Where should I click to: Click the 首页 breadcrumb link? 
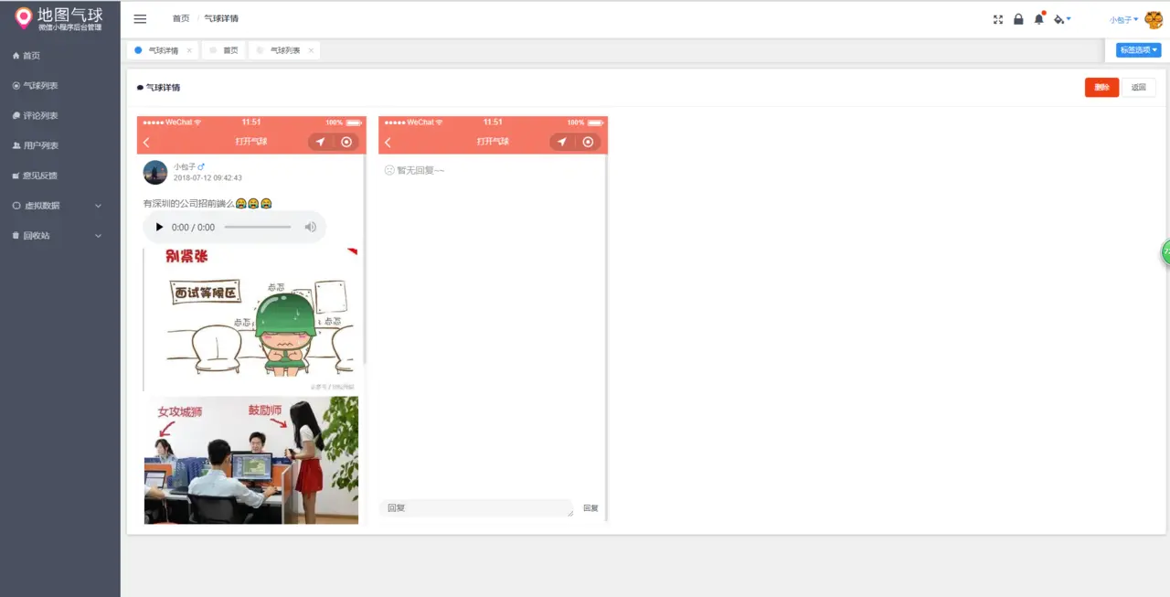click(x=181, y=18)
